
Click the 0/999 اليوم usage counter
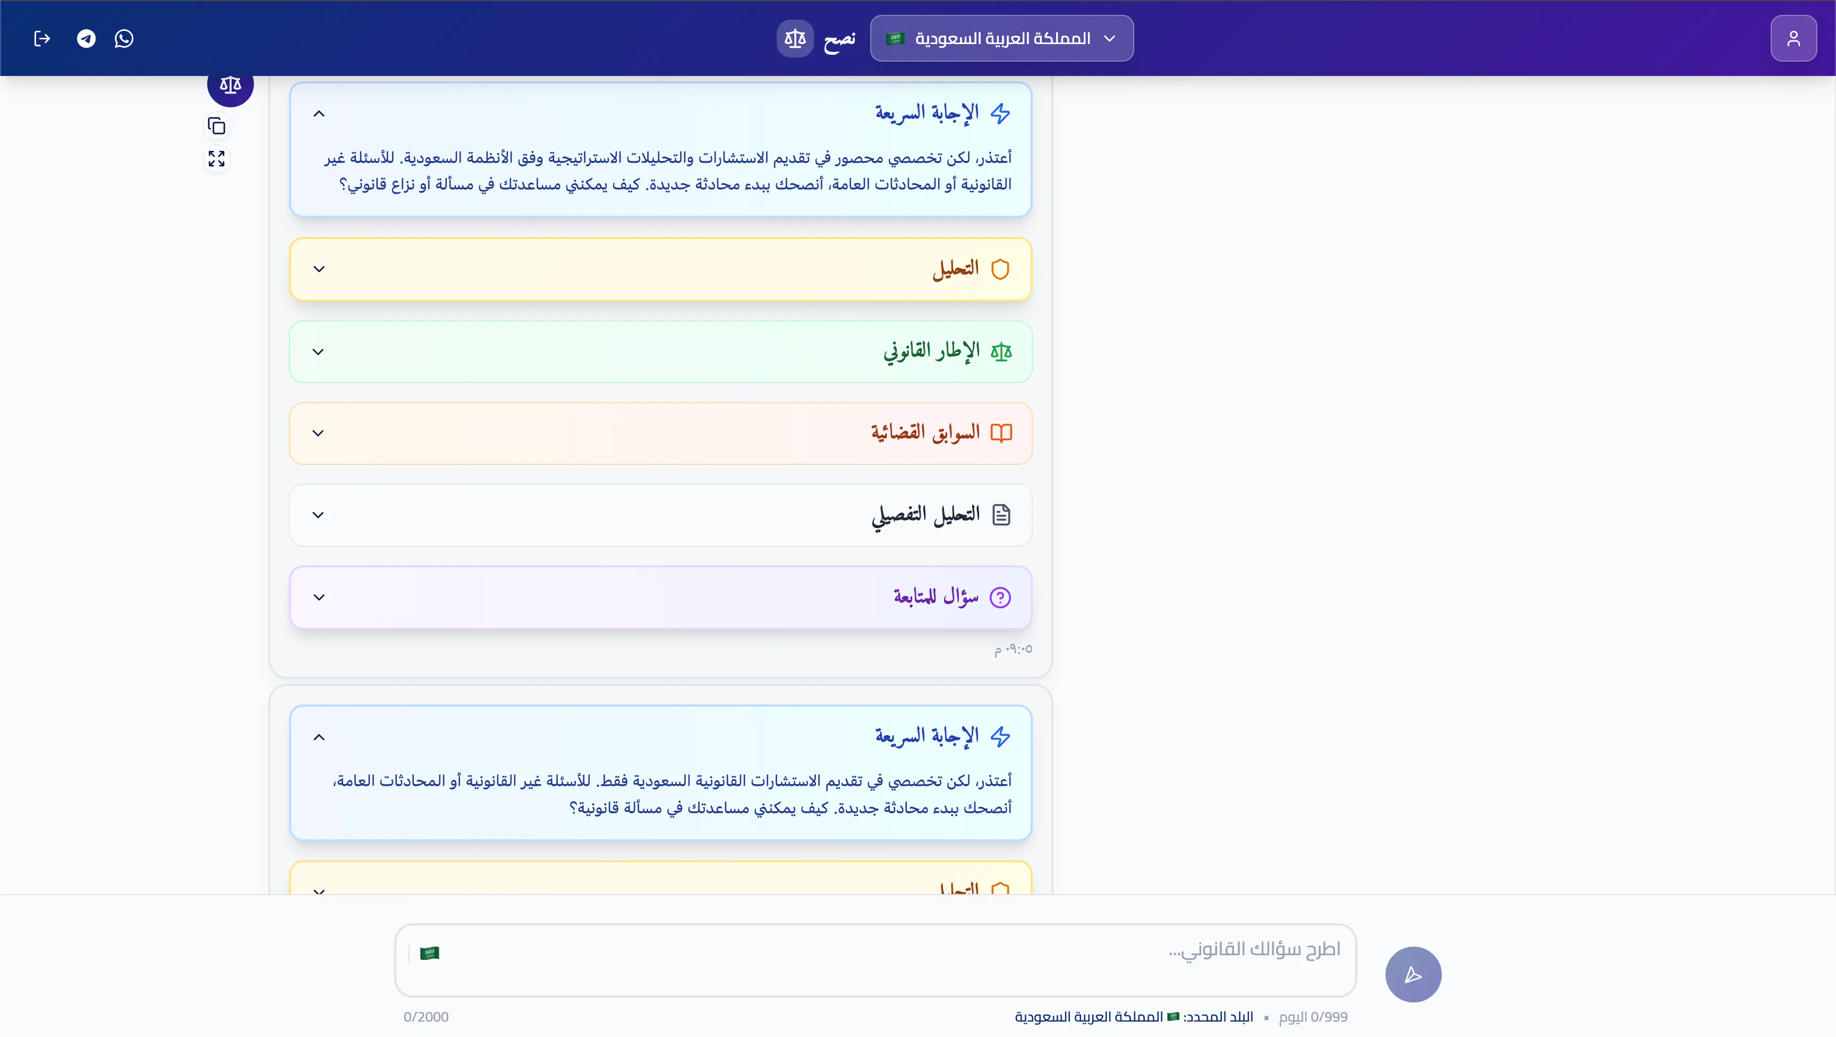(x=1313, y=1017)
